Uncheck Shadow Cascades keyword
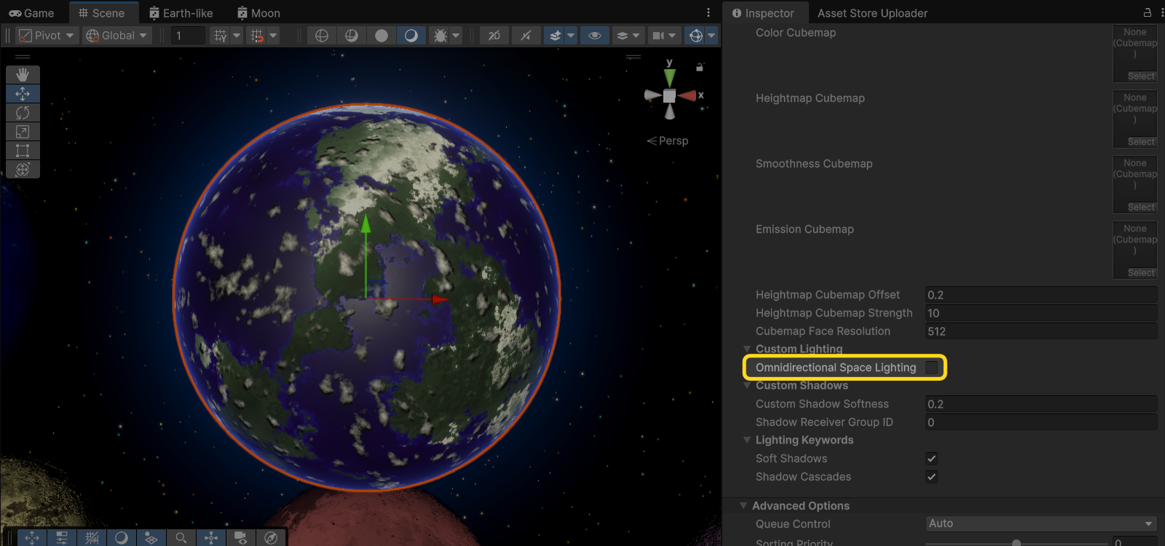Screen dimensions: 1165x546 click(931, 477)
